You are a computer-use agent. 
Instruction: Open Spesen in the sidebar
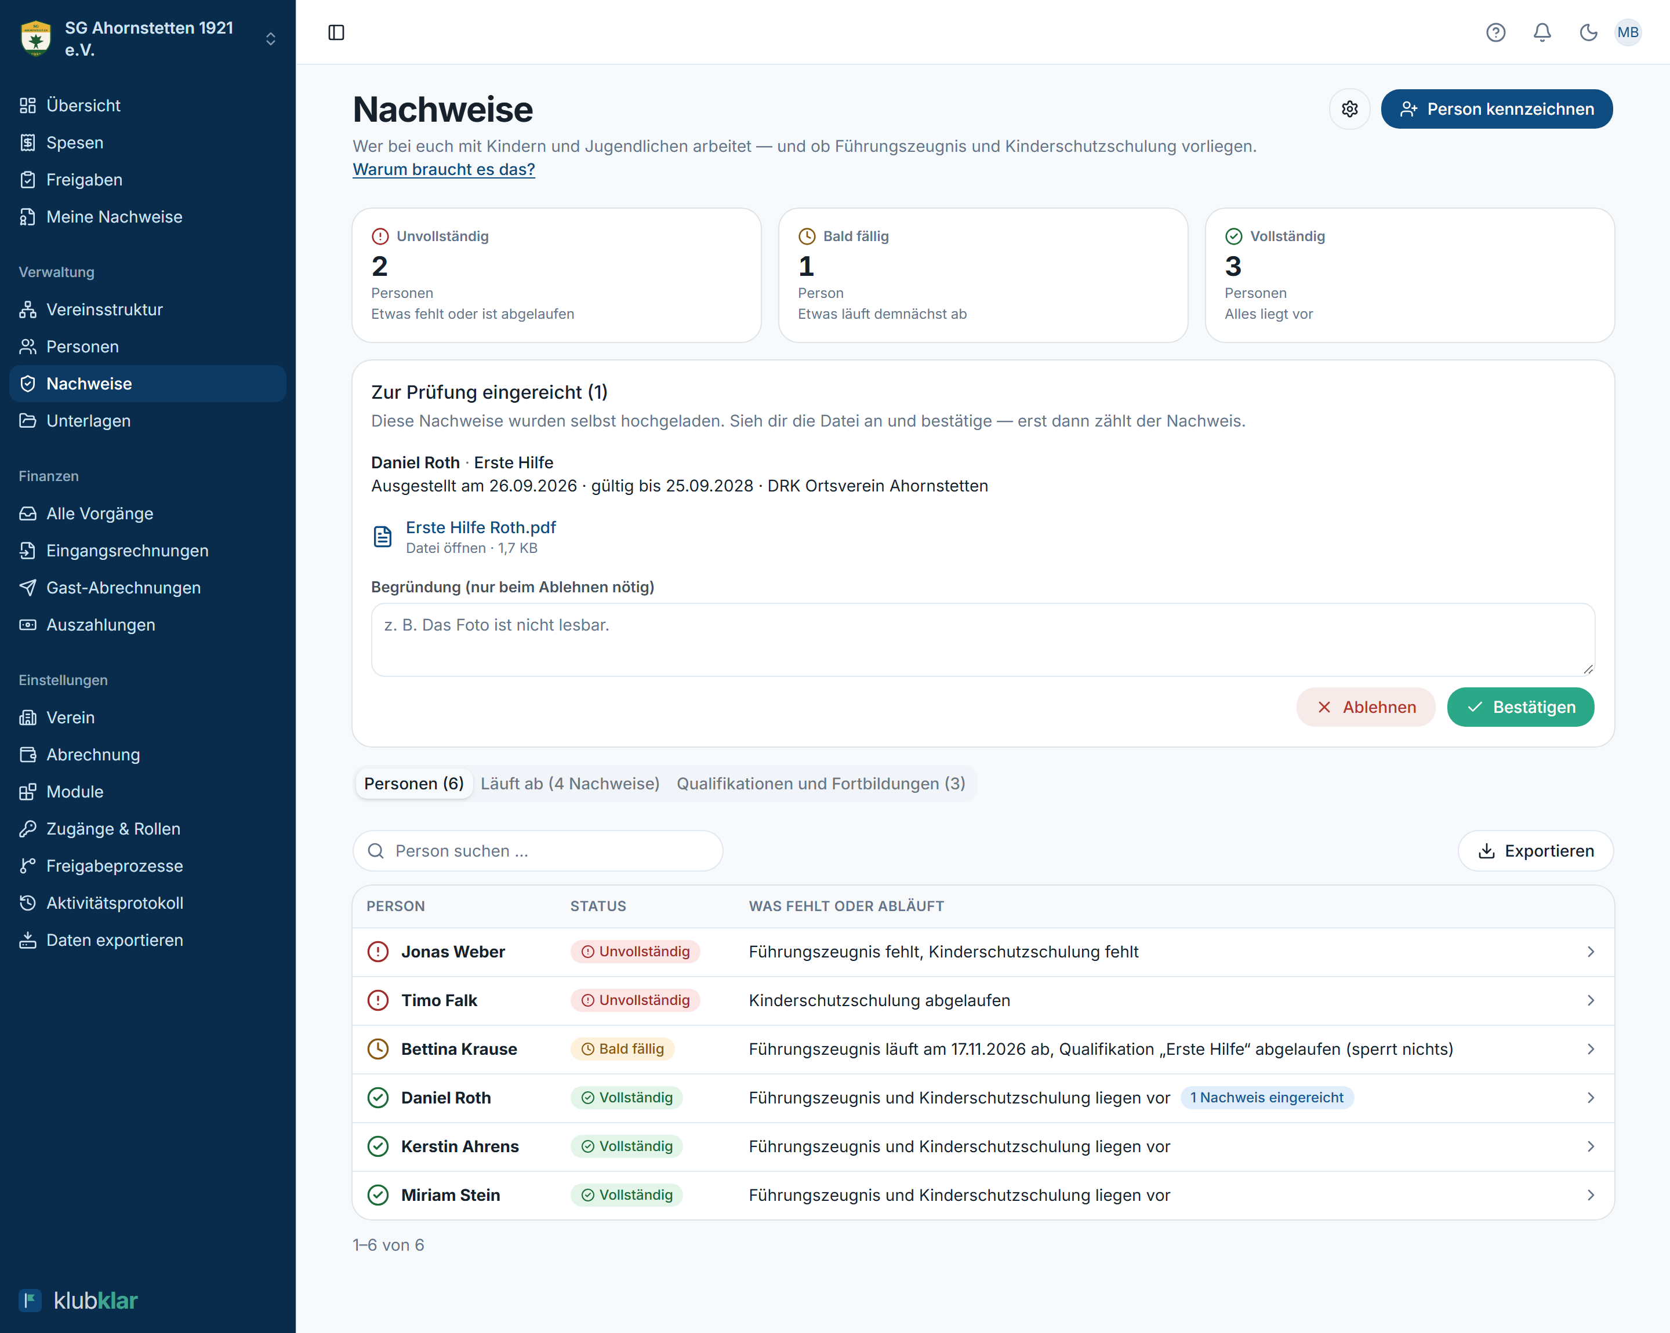click(148, 143)
